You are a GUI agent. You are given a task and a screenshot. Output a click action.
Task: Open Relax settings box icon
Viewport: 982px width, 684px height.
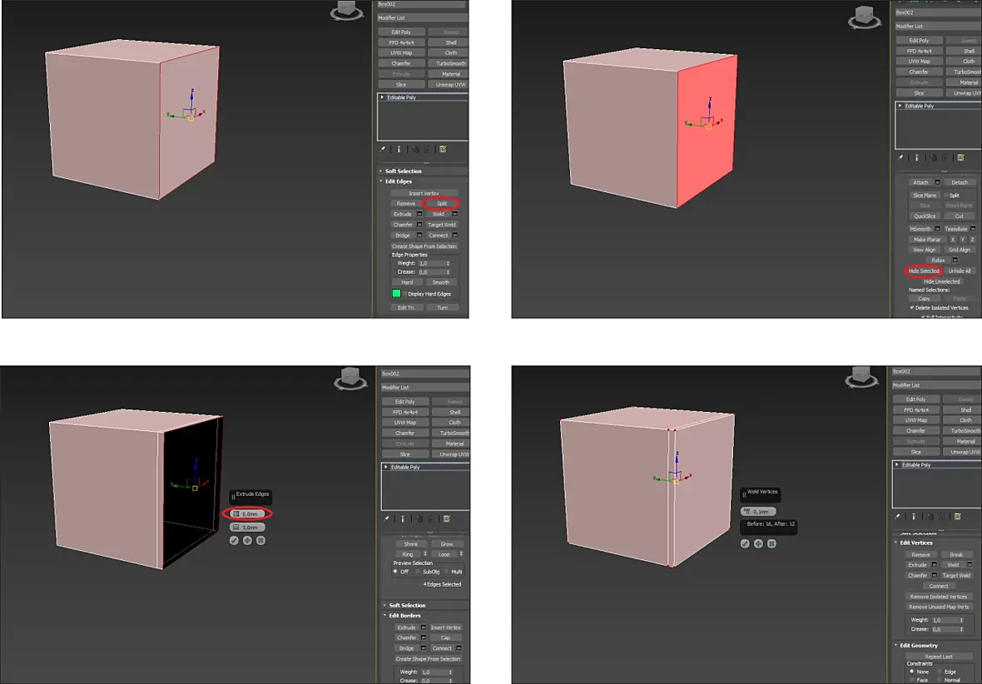955,260
